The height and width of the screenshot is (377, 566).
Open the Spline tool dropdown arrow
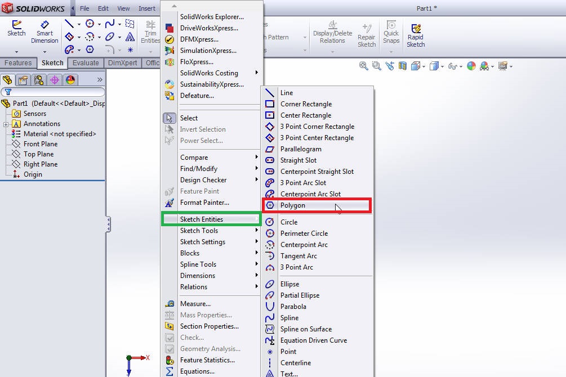[x=119, y=25]
